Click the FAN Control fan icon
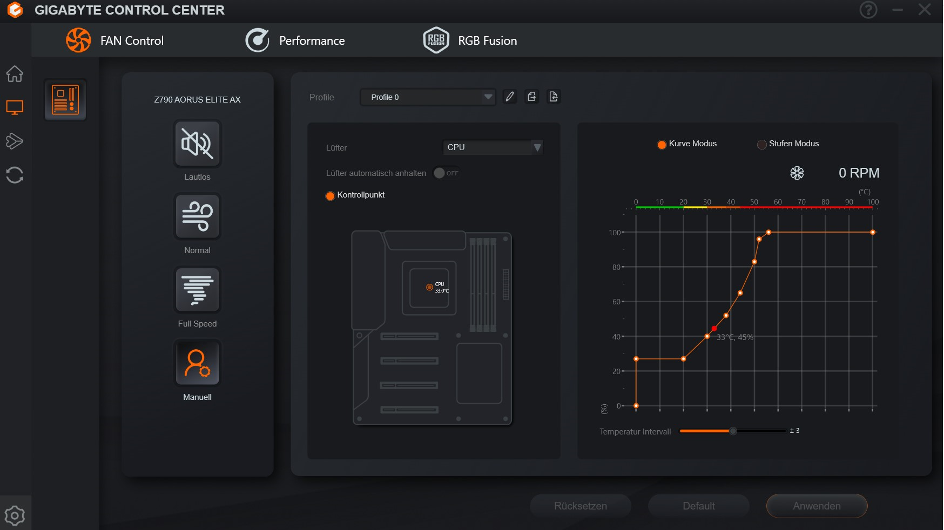The width and height of the screenshot is (944, 530). [79, 40]
